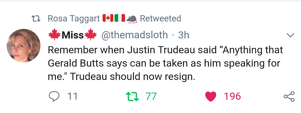Expand the tweet options chevron
Viewport: 301px width, 113px height.
coord(290,35)
